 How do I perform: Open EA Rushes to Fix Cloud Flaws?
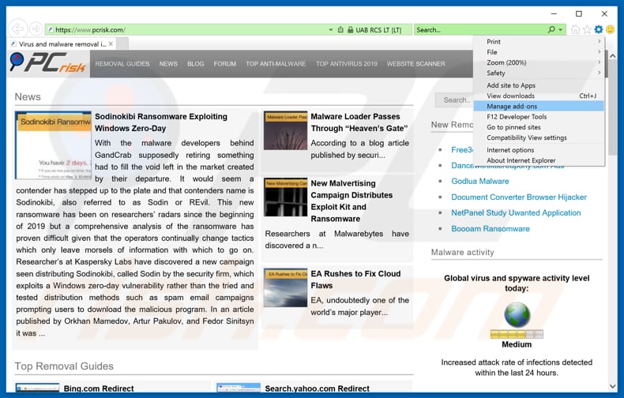[355, 280]
